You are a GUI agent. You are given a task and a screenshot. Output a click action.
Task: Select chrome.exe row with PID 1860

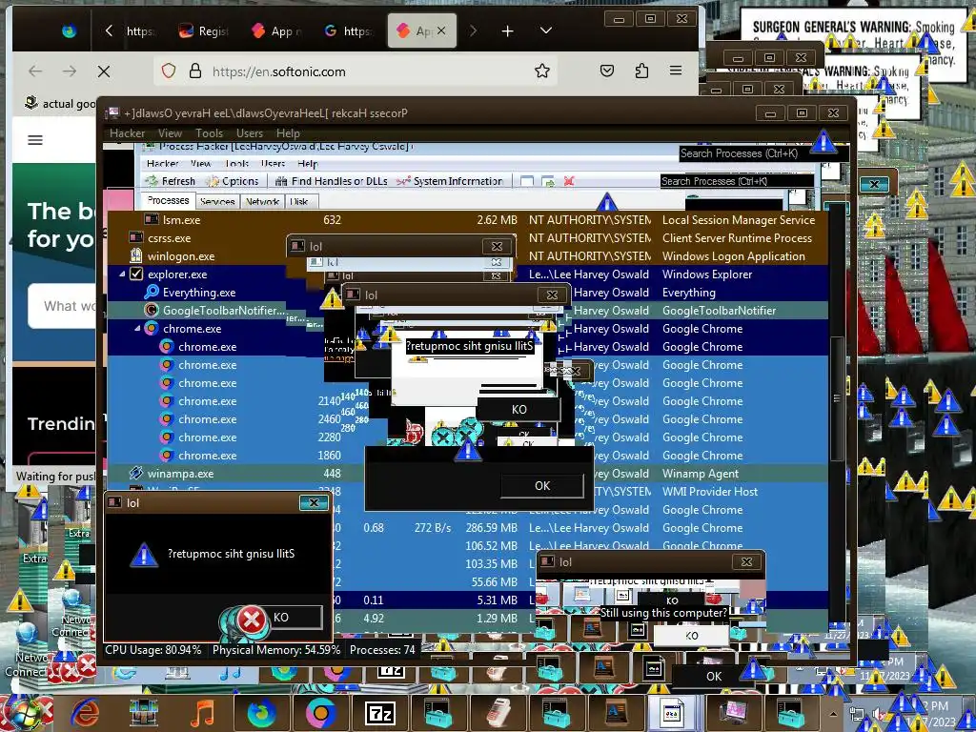click(x=467, y=455)
